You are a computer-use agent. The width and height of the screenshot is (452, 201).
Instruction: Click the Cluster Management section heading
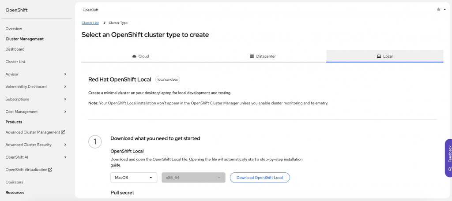[x=25, y=39]
